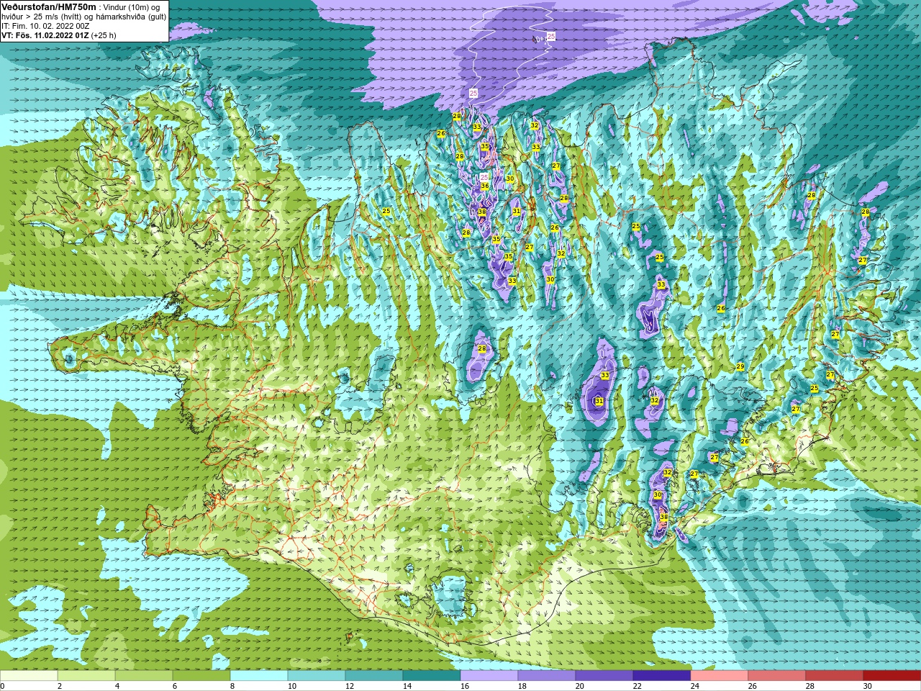Select the dark red above-30 legend swatch
The width and height of the screenshot is (921, 691).
(x=892, y=676)
